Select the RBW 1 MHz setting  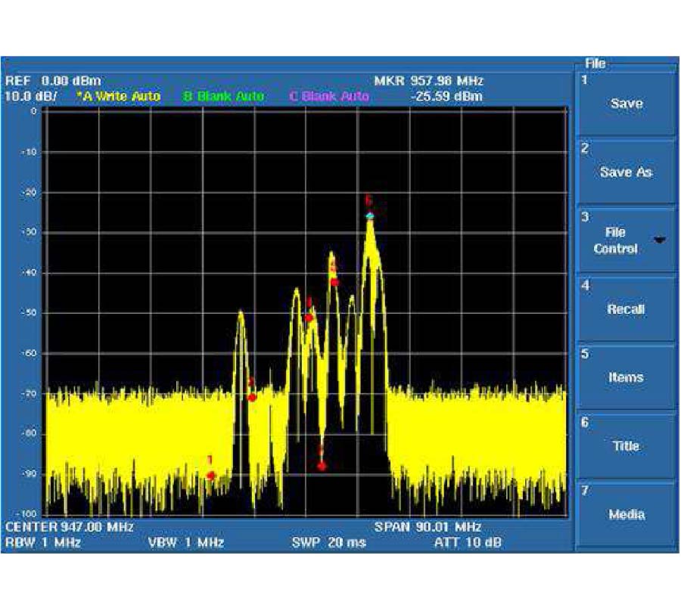tap(43, 543)
